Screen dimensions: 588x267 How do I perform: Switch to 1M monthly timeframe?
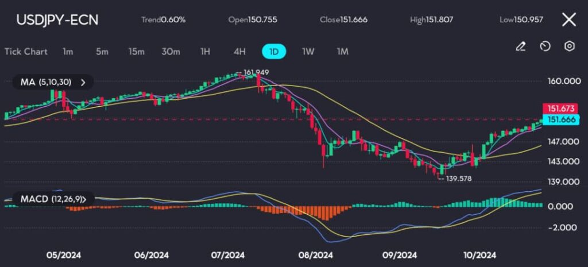click(343, 52)
